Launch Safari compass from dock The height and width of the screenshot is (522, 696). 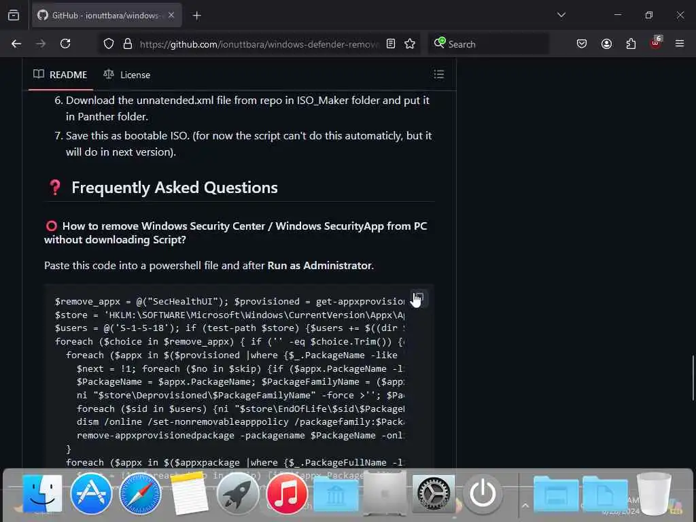(140, 493)
